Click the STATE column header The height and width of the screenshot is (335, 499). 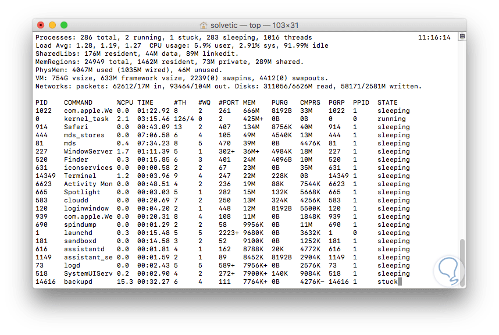click(387, 102)
